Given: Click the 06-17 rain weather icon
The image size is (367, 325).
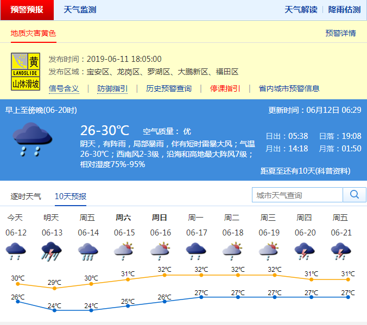Looking at the screenshot, I should coord(197,252).
